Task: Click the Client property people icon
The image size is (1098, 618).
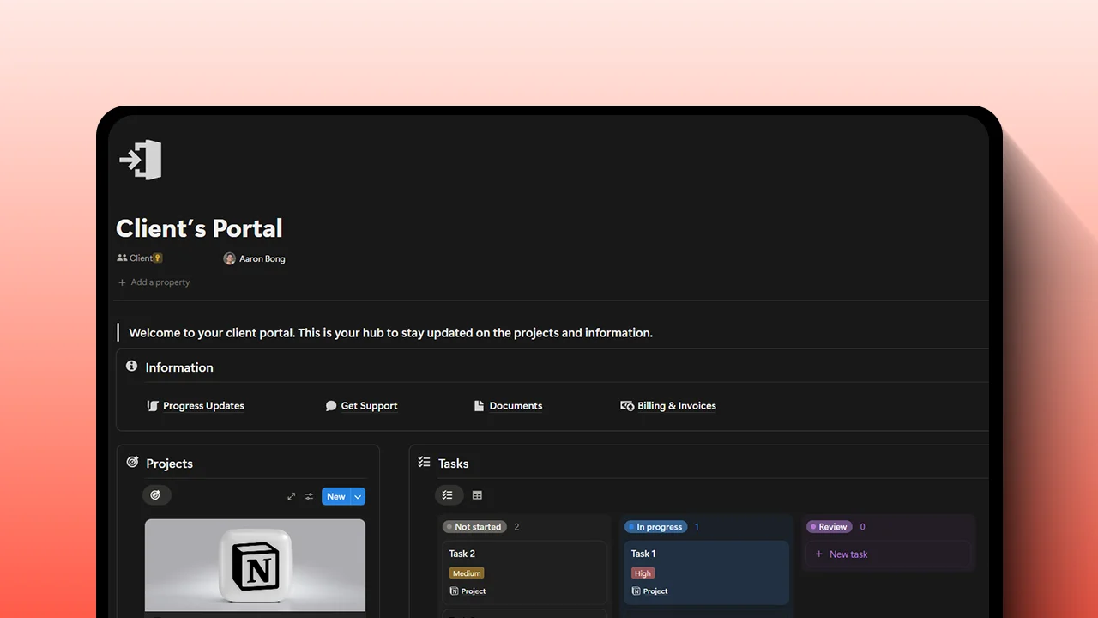Action: point(122,257)
